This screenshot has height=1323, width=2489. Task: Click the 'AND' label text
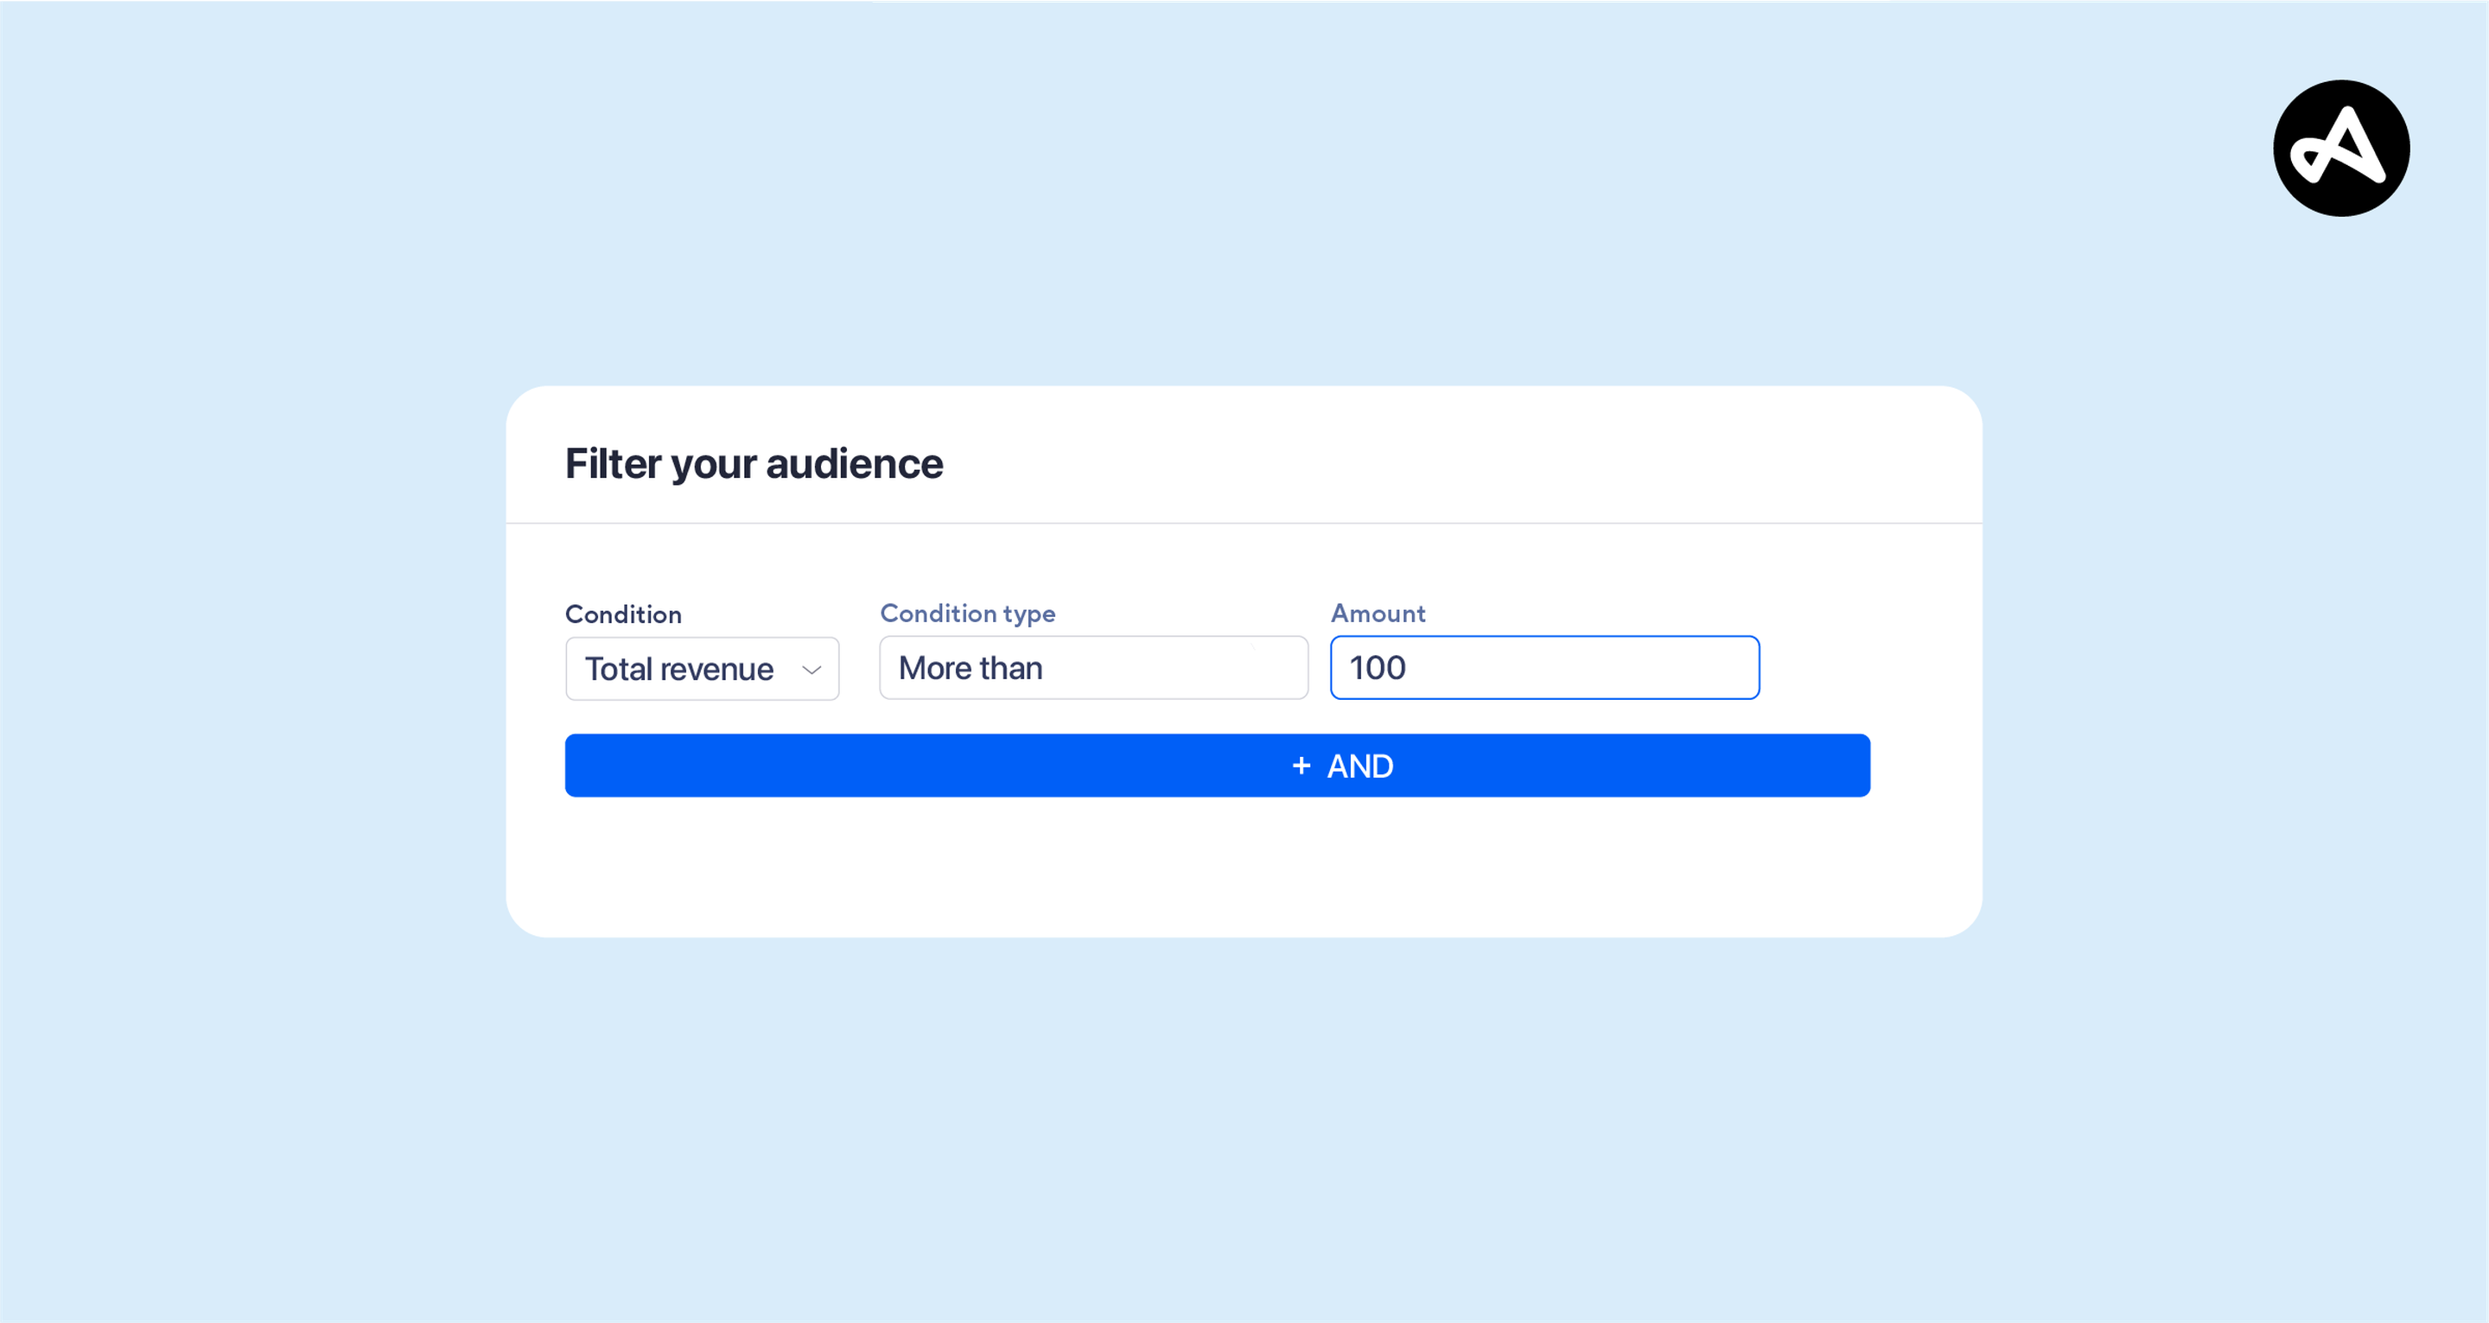1359,766
